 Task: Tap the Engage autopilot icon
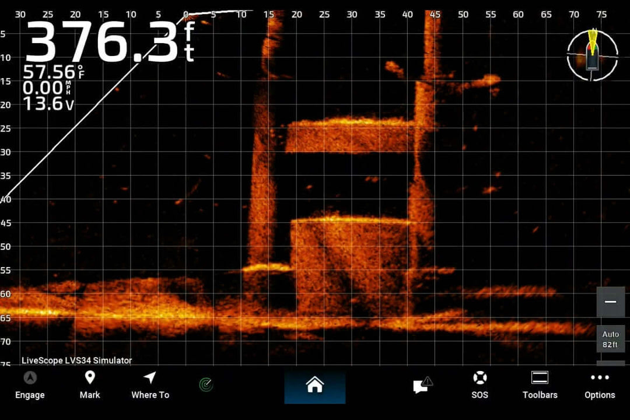click(x=30, y=386)
